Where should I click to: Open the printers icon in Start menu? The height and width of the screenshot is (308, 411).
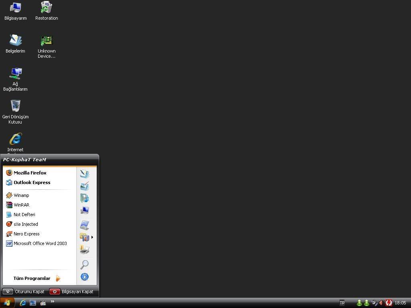tap(85, 249)
